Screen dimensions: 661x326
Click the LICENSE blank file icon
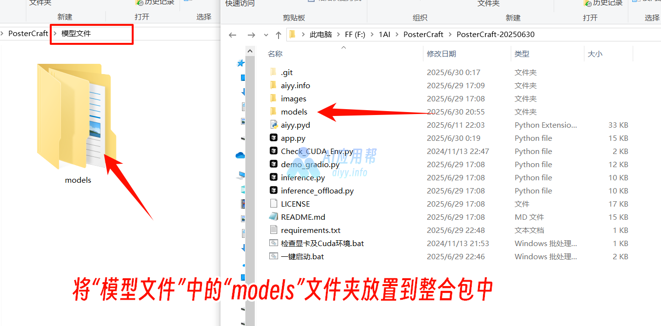click(x=273, y=204)
